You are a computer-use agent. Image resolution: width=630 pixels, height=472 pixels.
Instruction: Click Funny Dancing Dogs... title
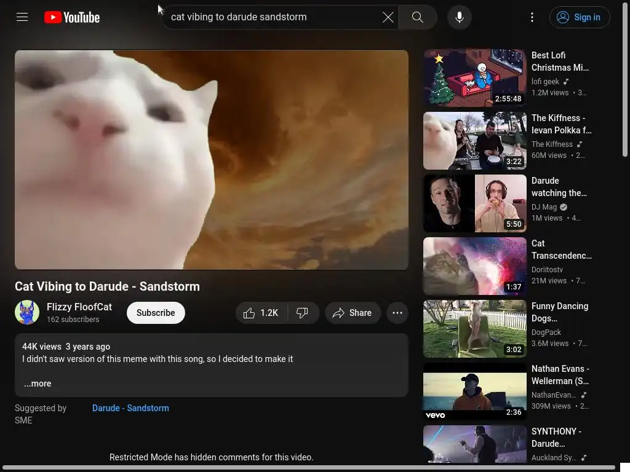tap(560, 312)
